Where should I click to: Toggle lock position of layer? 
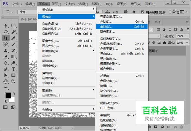click(x=154, y=42)
